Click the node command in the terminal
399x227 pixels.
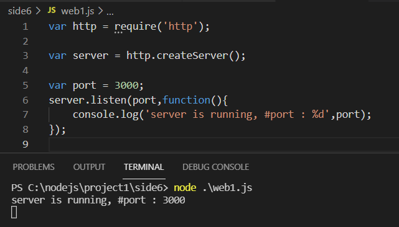coord(185,188)
